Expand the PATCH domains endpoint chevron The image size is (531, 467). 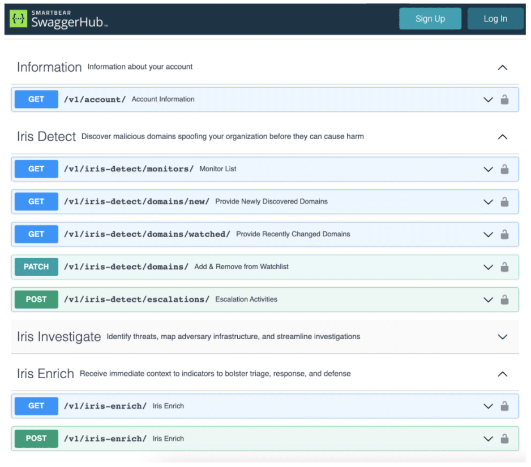pos(488,267)
